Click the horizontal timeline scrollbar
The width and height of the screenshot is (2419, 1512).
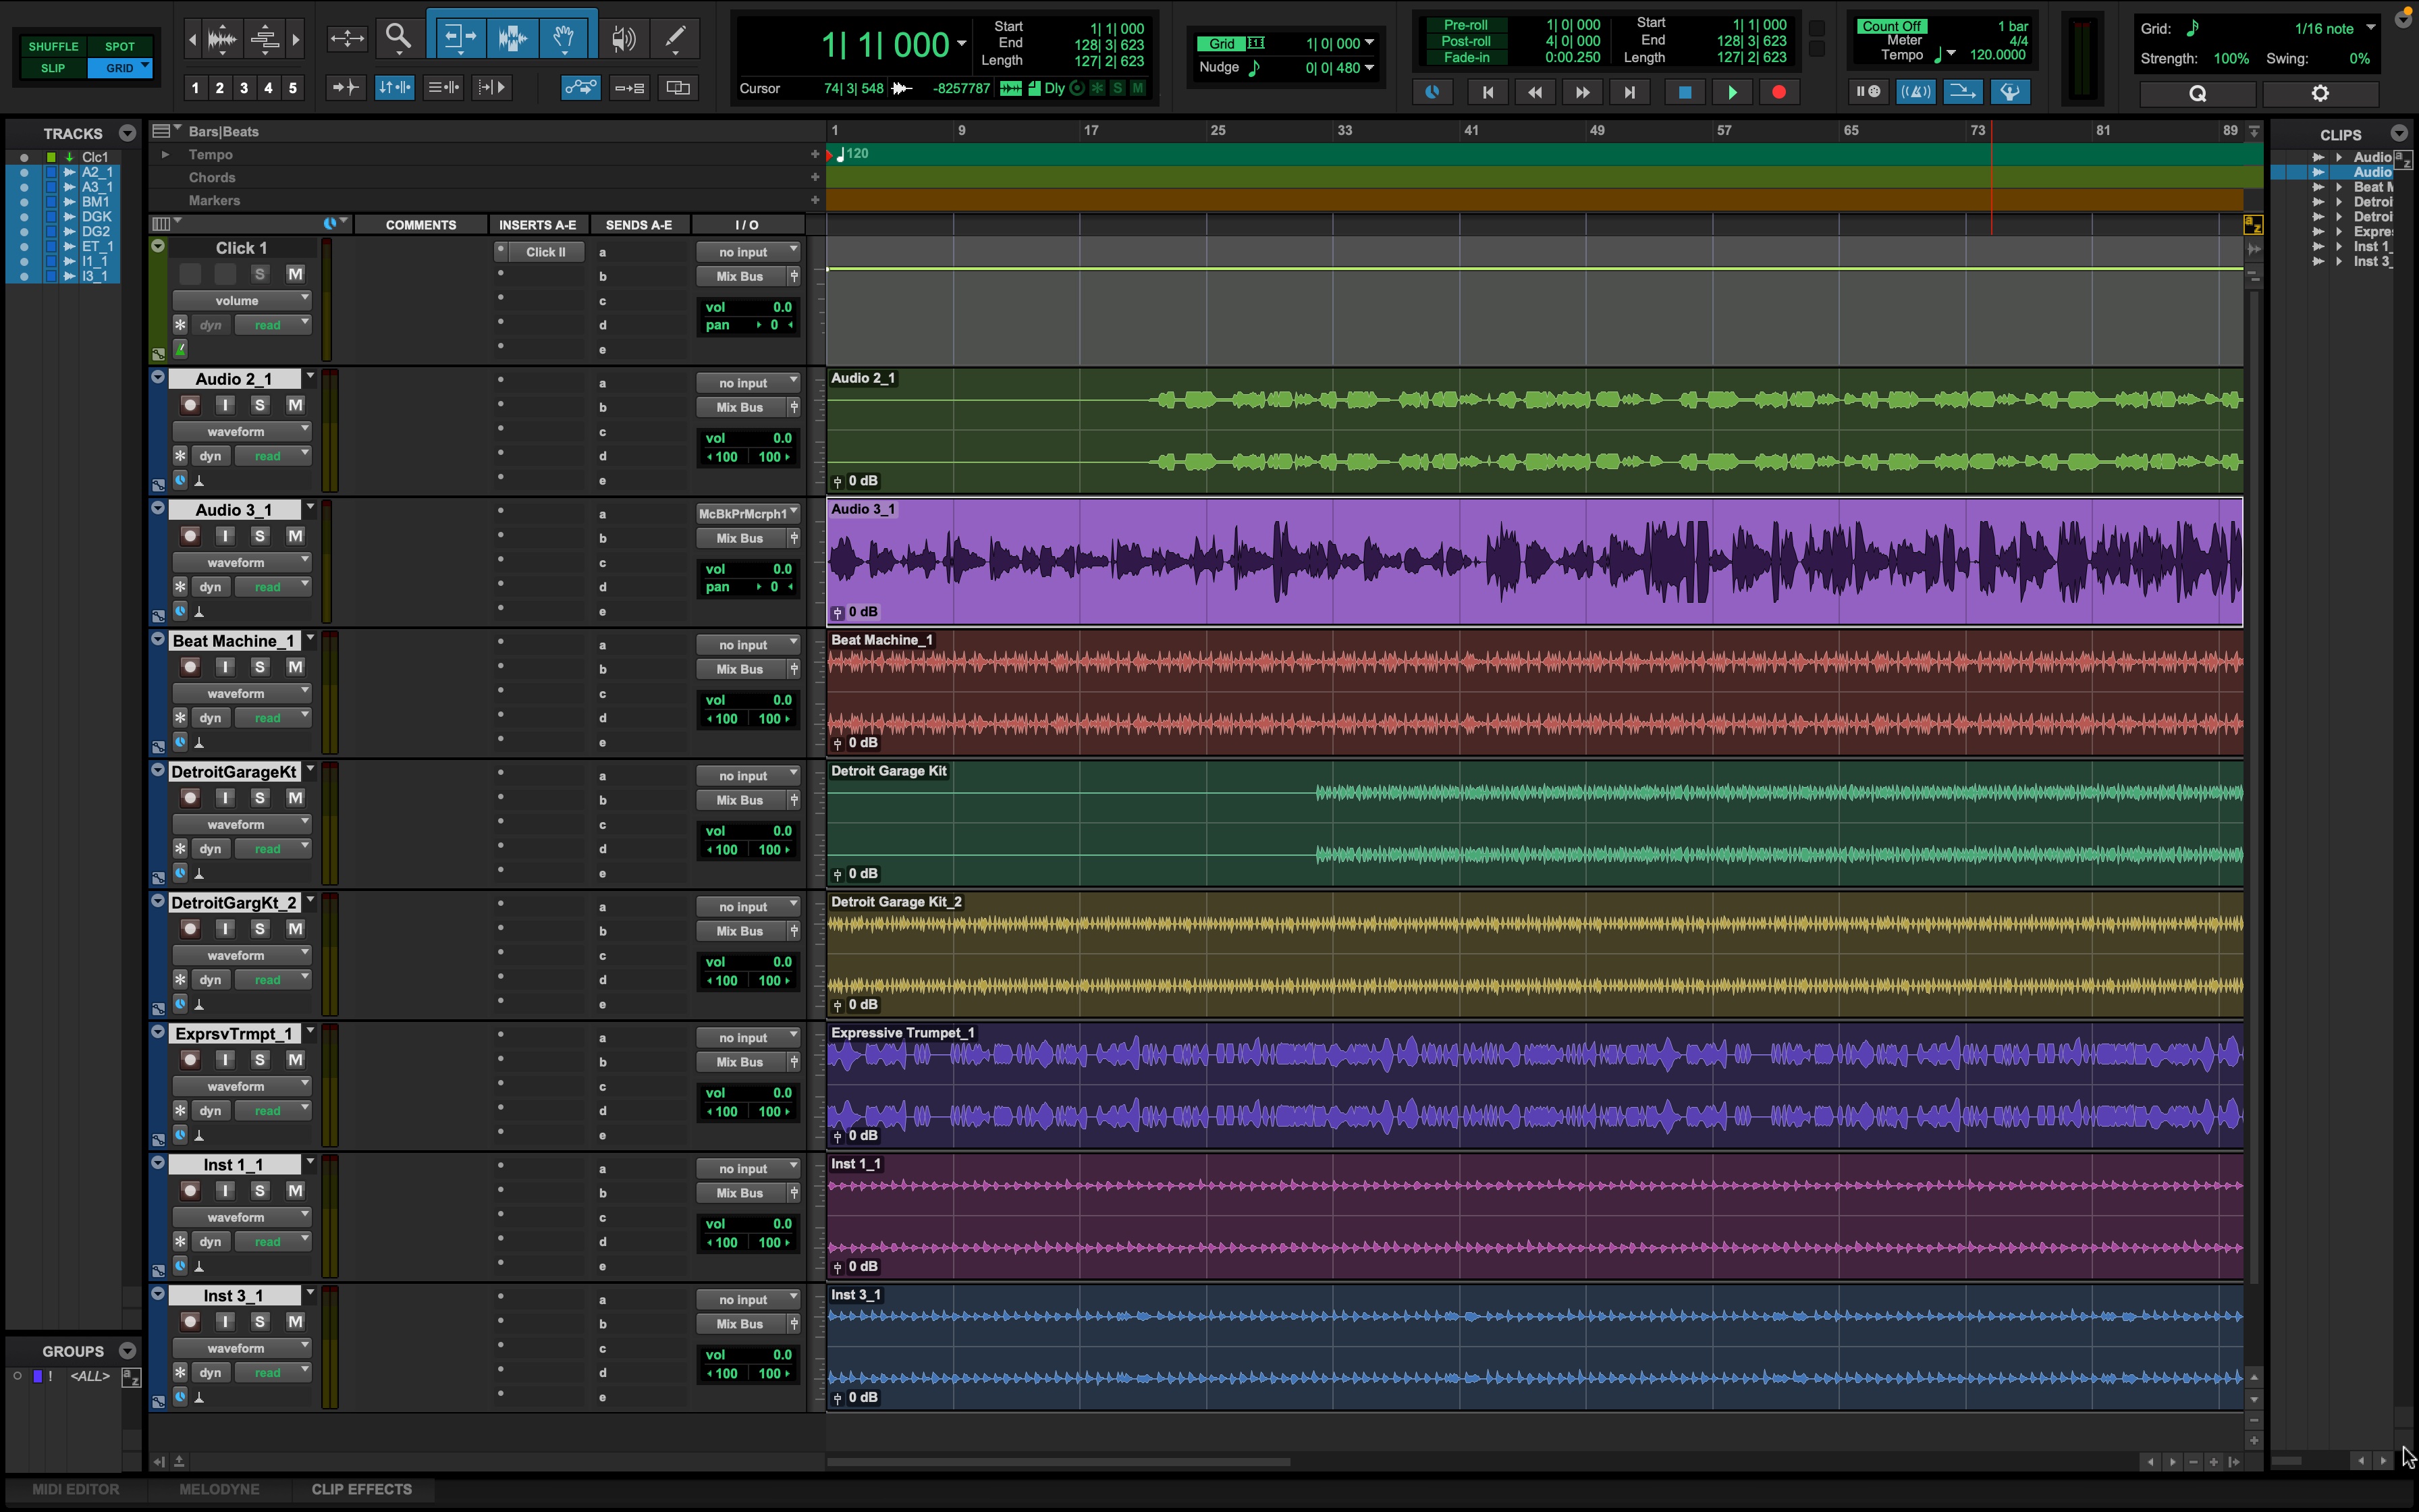[x=1060, y=1461]
